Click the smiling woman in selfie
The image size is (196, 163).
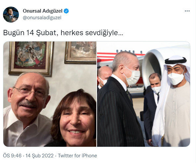(x=73, y=118)
